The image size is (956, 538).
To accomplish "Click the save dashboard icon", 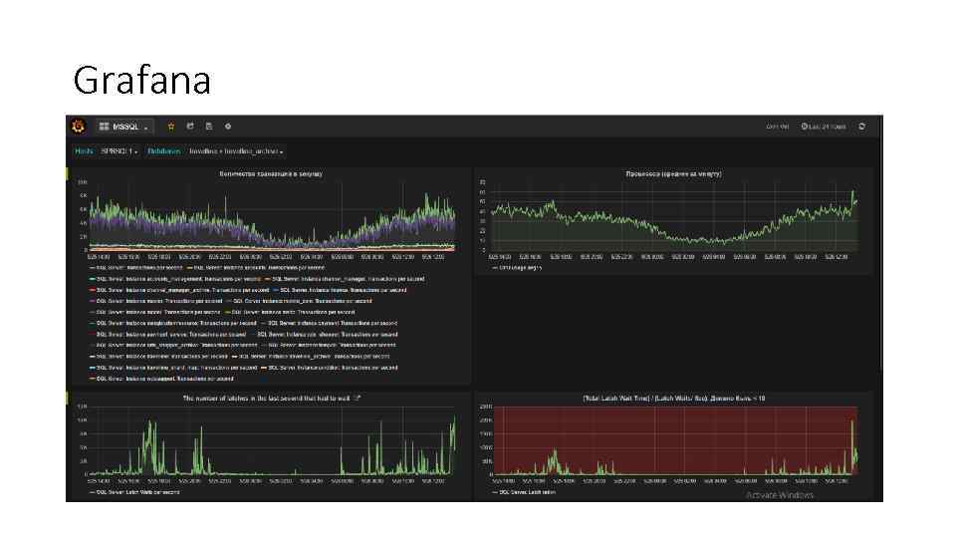I will 209,127.
